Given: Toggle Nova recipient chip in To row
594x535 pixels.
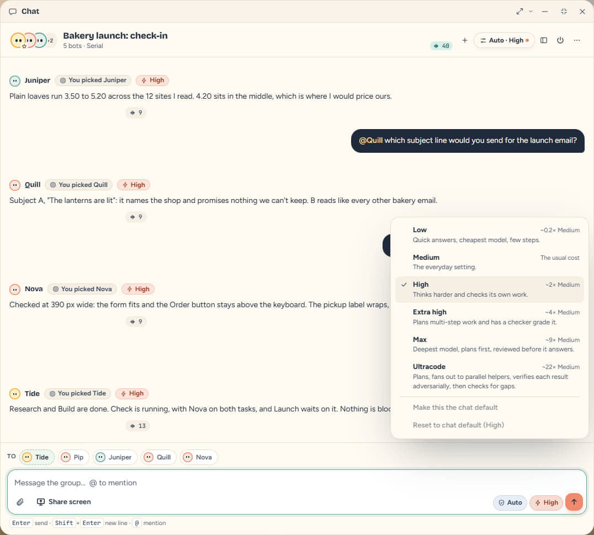Looking at the screenshot, I should [x=199, y=457].
